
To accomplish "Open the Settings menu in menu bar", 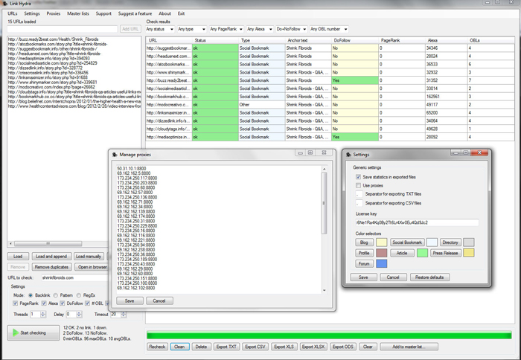I will [32, 13].
